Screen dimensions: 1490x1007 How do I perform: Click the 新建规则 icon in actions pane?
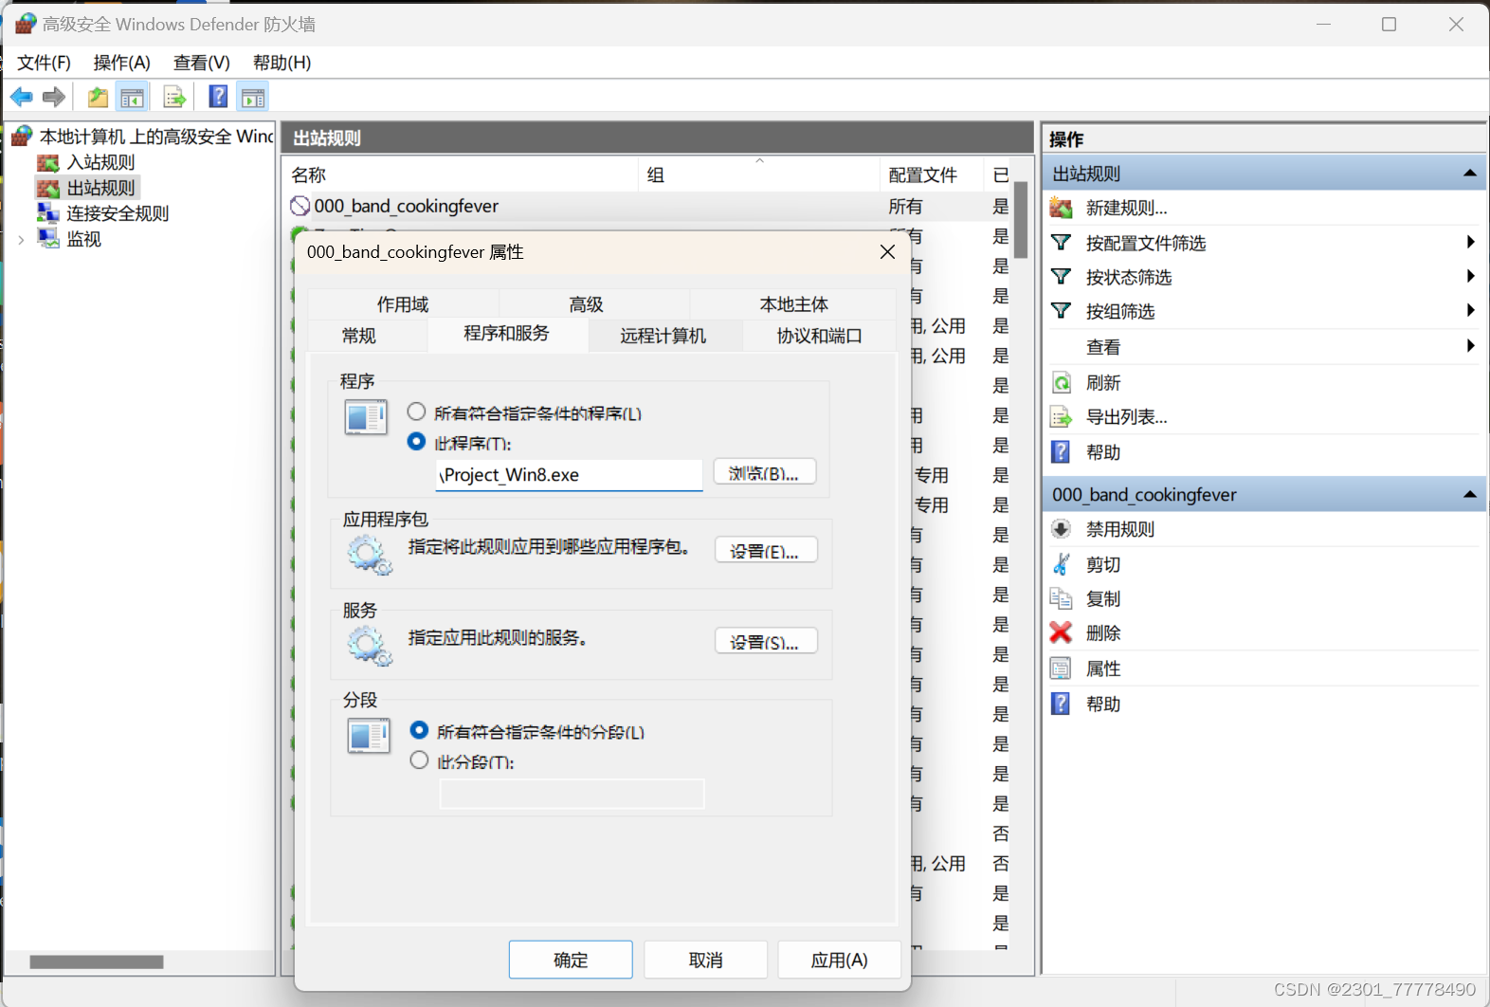[1062, 208]
